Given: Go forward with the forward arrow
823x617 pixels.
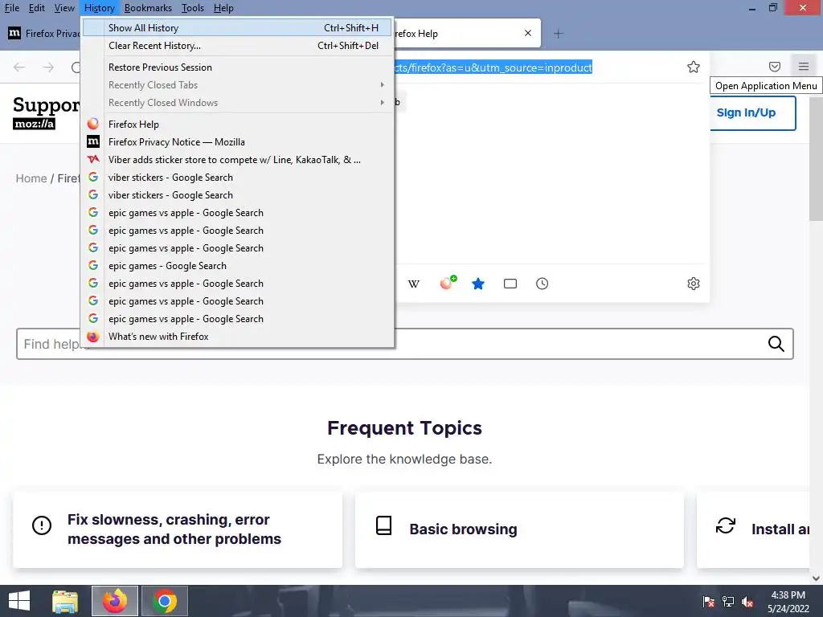Looking at the screenshot, I should [x=48, y=67].
